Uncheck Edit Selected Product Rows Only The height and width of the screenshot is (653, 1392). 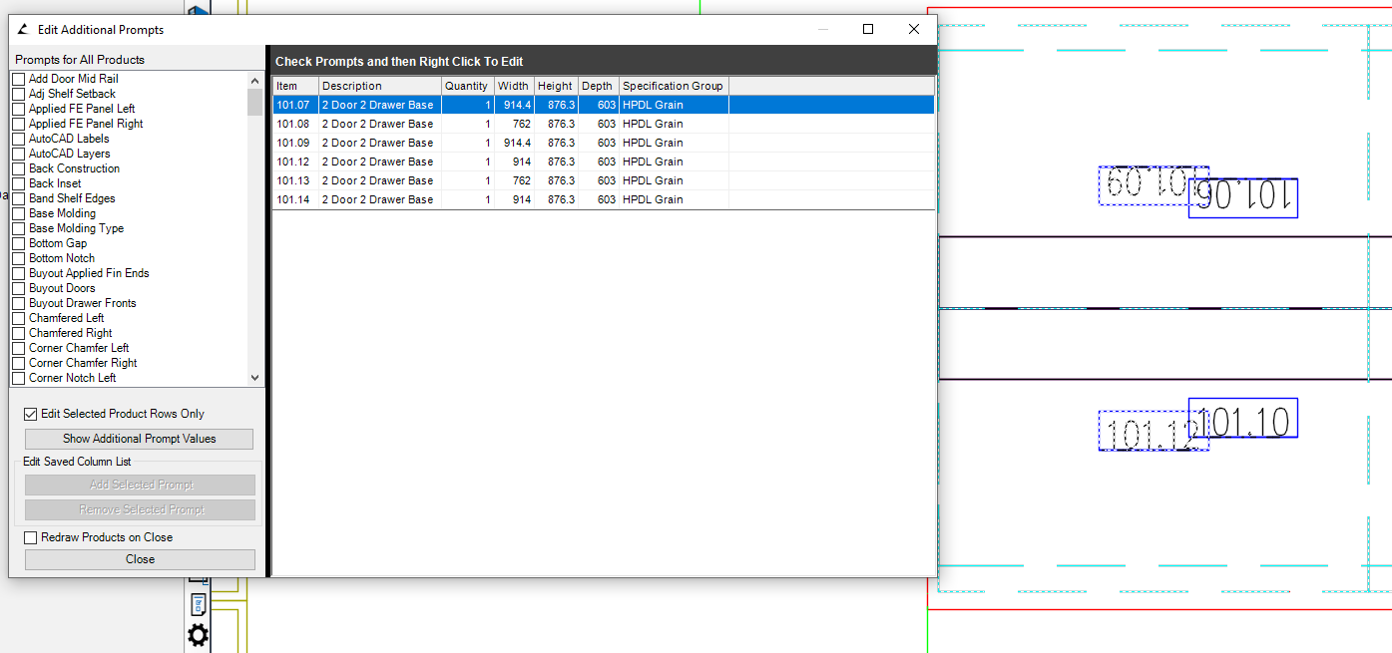tap(30, 414)
